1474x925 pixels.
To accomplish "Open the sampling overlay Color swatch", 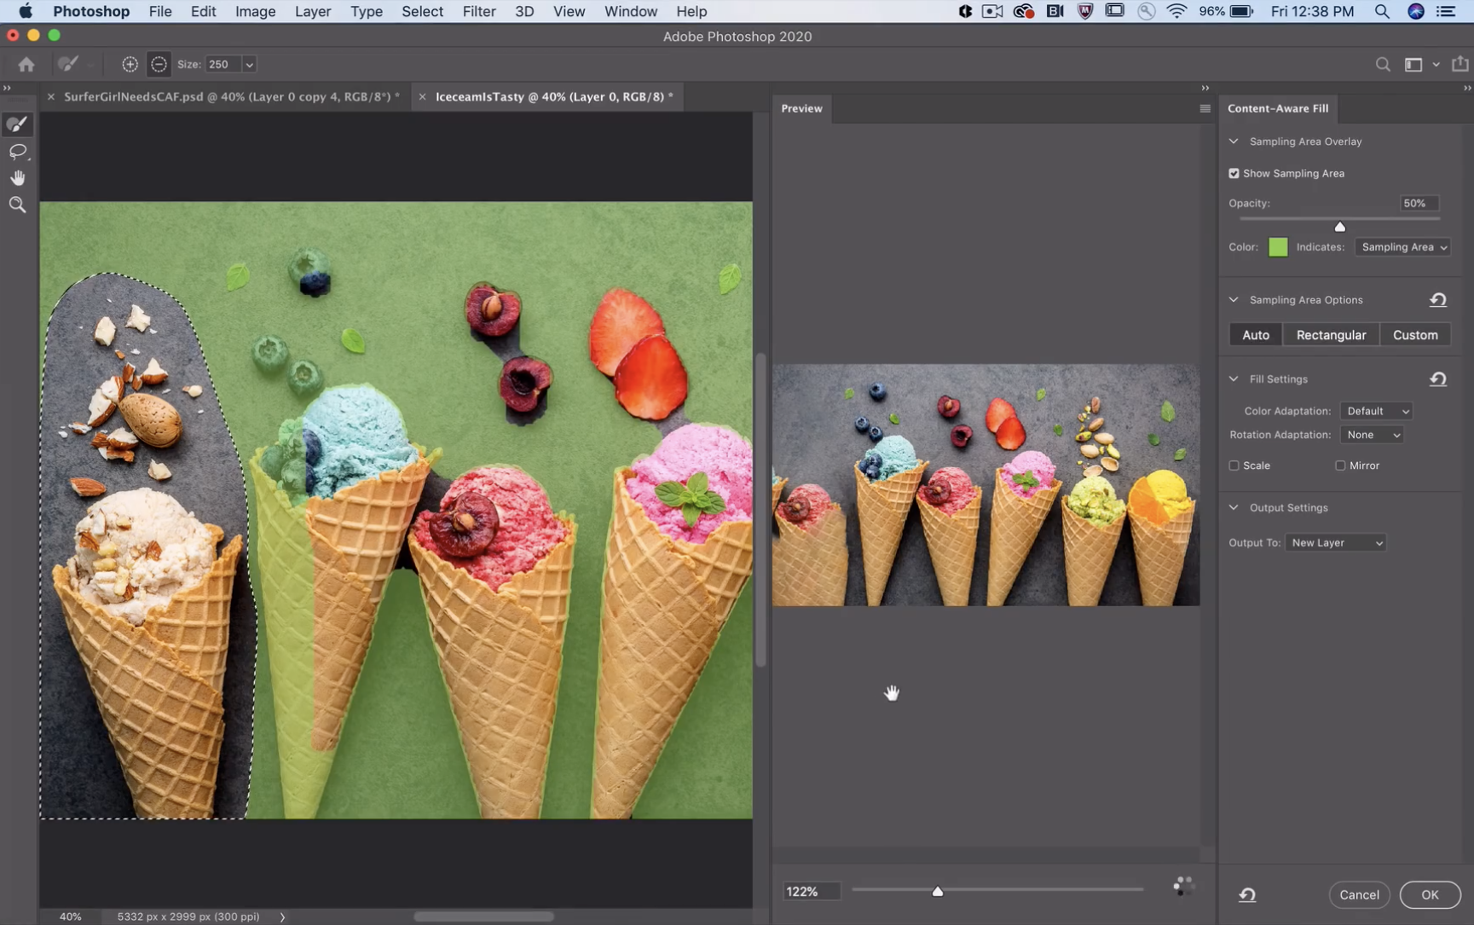I will click(x=1277, y=247).
